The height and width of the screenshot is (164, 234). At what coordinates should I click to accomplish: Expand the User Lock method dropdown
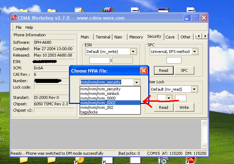194,89
